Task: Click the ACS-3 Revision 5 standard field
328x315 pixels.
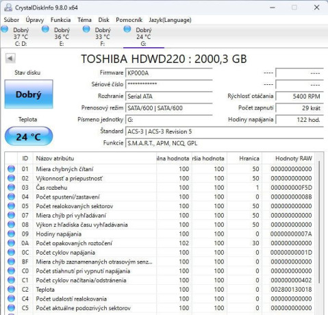Action: pyautogui.click(x=225, y=131)
